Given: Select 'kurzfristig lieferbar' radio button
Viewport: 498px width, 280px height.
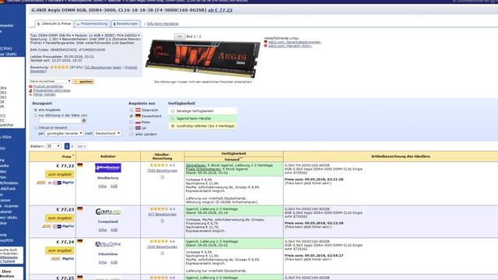Looking at the screenshot, I should click(x=173, y=126).
